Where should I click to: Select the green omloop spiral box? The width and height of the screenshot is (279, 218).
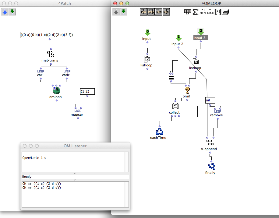[x=57, y=91]
